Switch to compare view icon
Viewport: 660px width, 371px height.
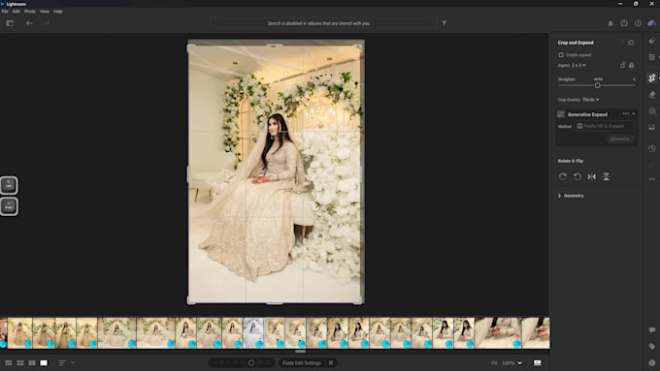(x=32, y=362)
